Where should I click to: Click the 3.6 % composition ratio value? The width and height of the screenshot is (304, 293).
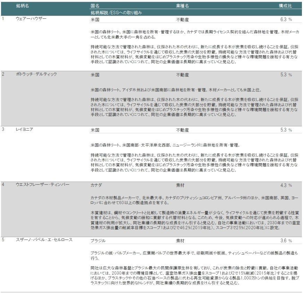point(286,241)
